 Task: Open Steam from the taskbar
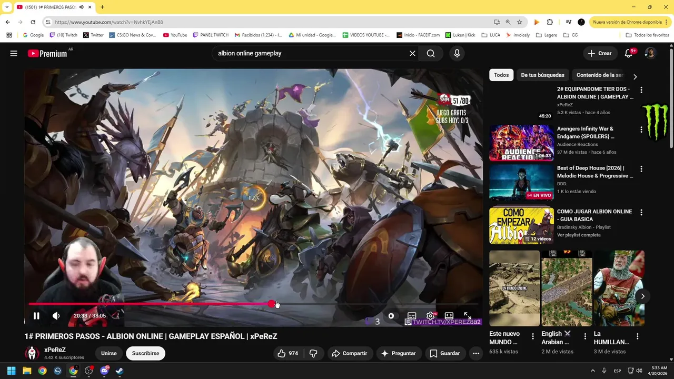tap(120, 371)
